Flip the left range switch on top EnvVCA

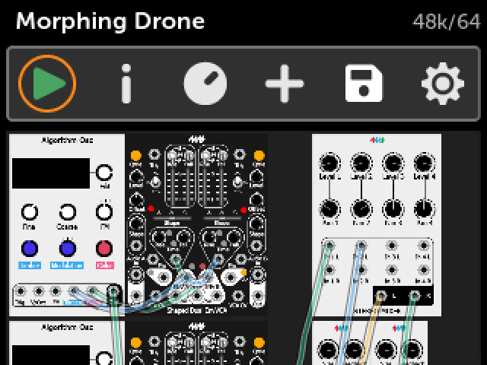coord(156,181)
